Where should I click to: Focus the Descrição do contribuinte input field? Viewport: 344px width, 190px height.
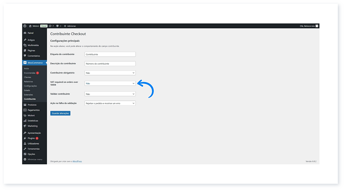coord(110,64)
